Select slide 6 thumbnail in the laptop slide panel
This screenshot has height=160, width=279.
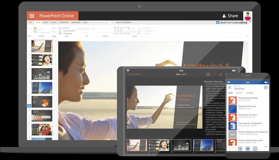[42, 116]
